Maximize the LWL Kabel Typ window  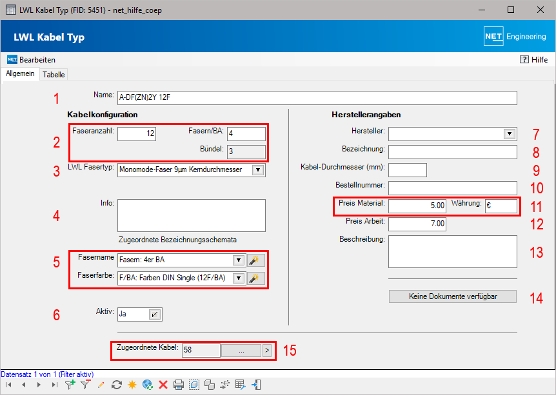(x=511, y=10)
